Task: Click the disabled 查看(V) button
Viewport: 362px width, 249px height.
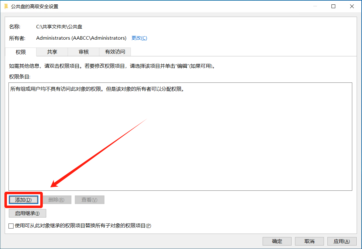Action: [89, 200]
